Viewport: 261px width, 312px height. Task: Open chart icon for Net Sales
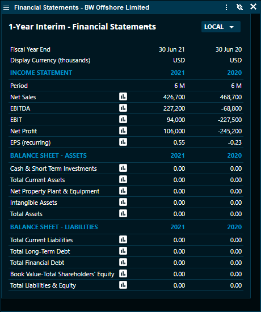point(123,96)
